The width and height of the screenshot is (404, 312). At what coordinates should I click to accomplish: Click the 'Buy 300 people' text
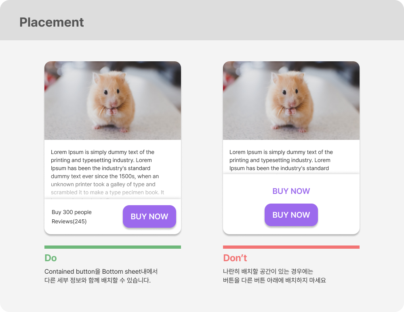pos(72,212)
